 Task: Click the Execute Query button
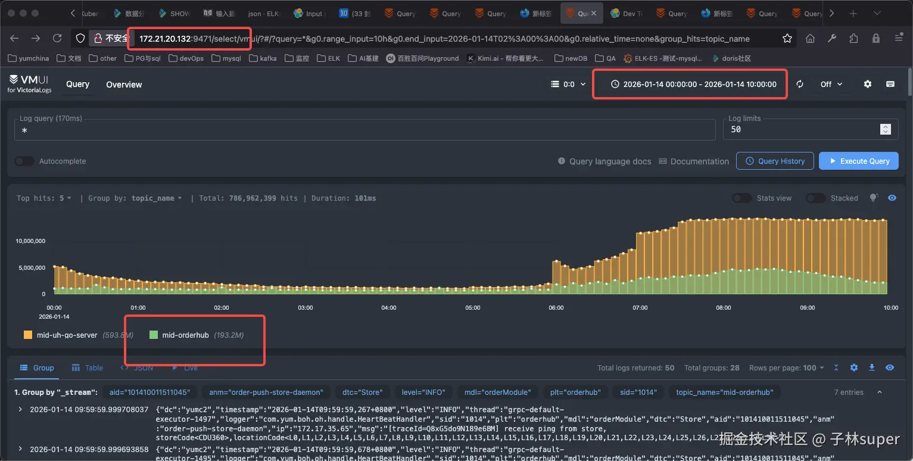coord(858,161)
